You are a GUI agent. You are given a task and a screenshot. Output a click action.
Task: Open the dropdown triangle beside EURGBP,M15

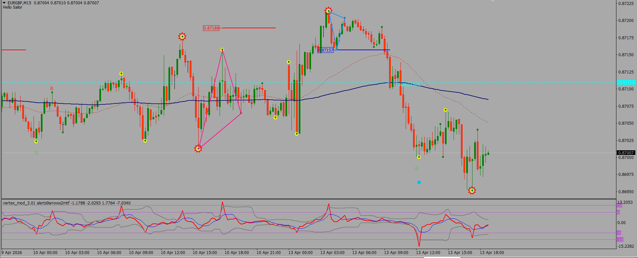(x=4, y=3)
